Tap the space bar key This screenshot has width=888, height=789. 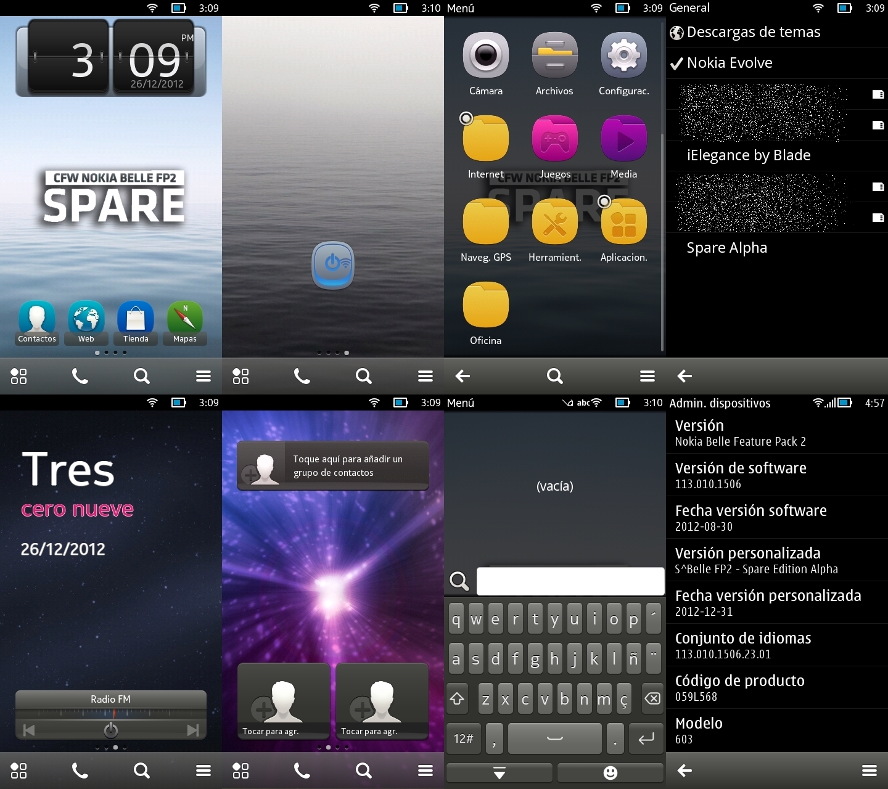point(555,738)
